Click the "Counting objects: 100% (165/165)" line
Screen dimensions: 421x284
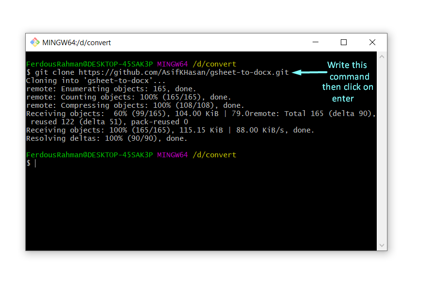129,97
